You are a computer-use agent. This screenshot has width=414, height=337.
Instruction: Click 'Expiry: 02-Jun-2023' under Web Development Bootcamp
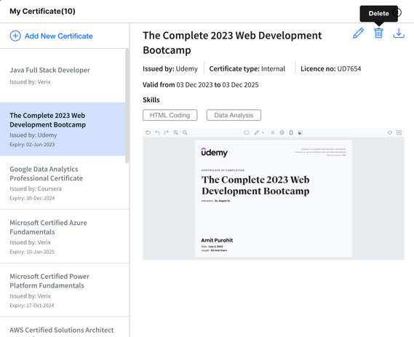(x=32, y=144)
